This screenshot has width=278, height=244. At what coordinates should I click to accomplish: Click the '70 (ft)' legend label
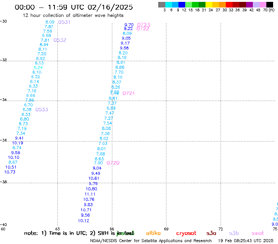(269, 10)
